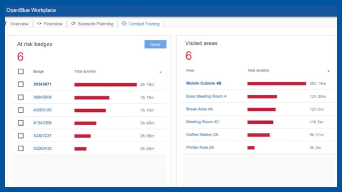Image resolution: width=342 pixels, height=192 pixels.
Task: Tick the checkbox for badge 38343871
Action: pyautogui.click(x=21, y=84)
